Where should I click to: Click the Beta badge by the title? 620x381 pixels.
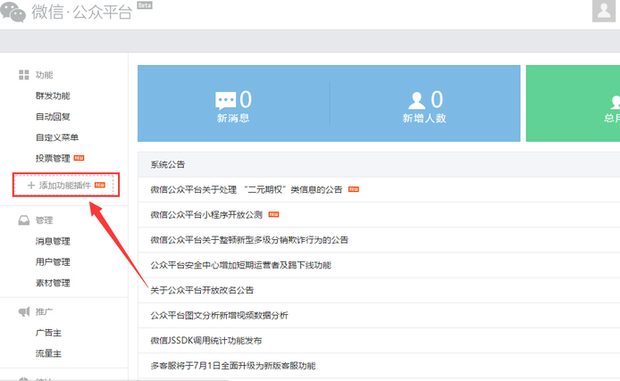145,5
